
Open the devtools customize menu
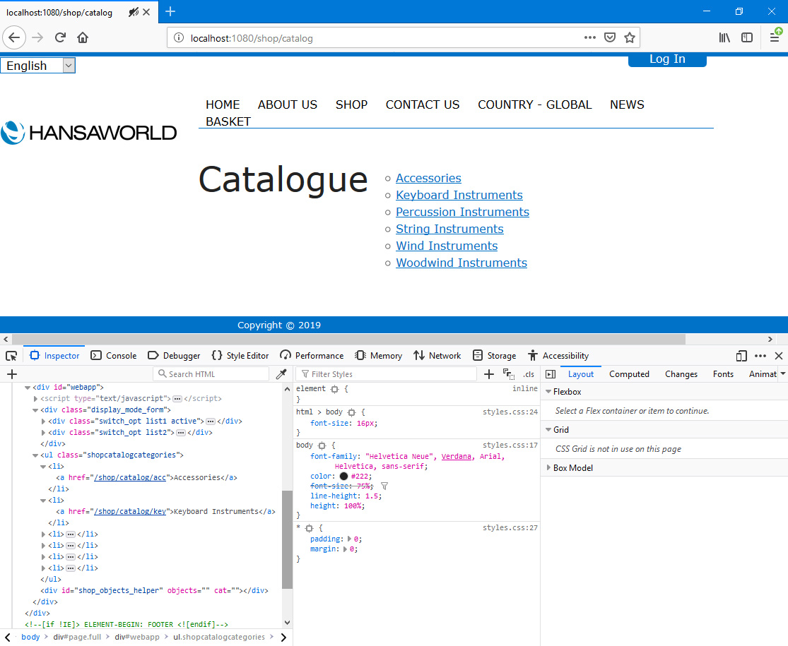tap(760, 356)
